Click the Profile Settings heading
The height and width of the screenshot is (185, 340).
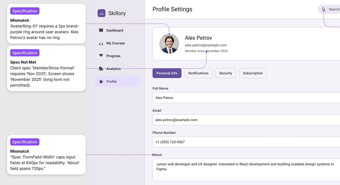[172, 9]
